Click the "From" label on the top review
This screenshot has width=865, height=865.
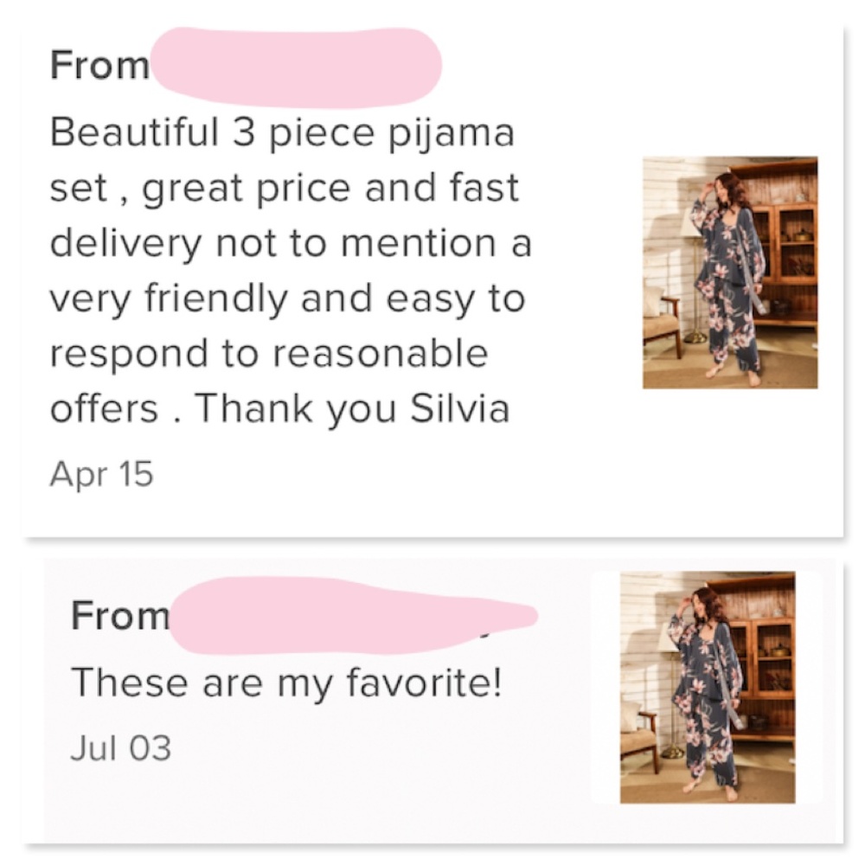(99, 66)
